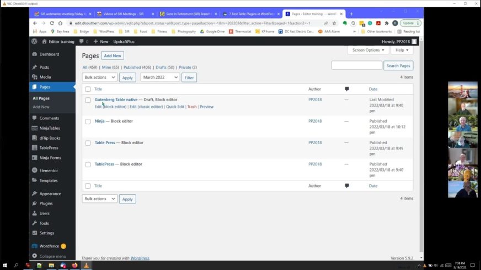
Task: Click the VLC cone icon in the taskbar
Action: point(86,265)
